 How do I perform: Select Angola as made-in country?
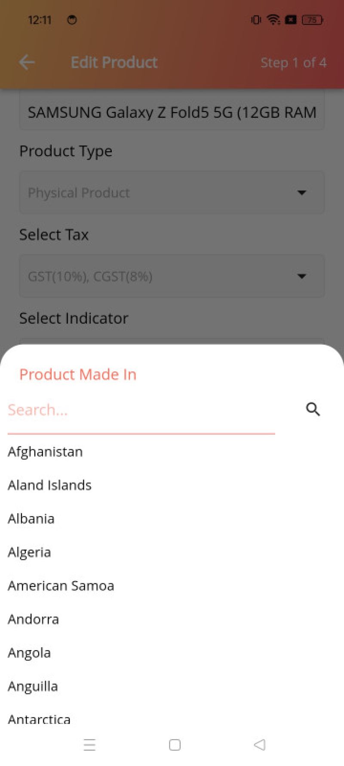29,653
